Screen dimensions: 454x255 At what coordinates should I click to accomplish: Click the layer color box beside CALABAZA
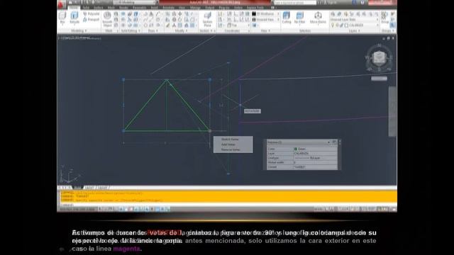pos(346,25)
